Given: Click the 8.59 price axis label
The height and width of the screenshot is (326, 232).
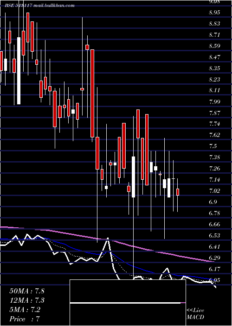Looking at the screenshot, I should (214, 46).
